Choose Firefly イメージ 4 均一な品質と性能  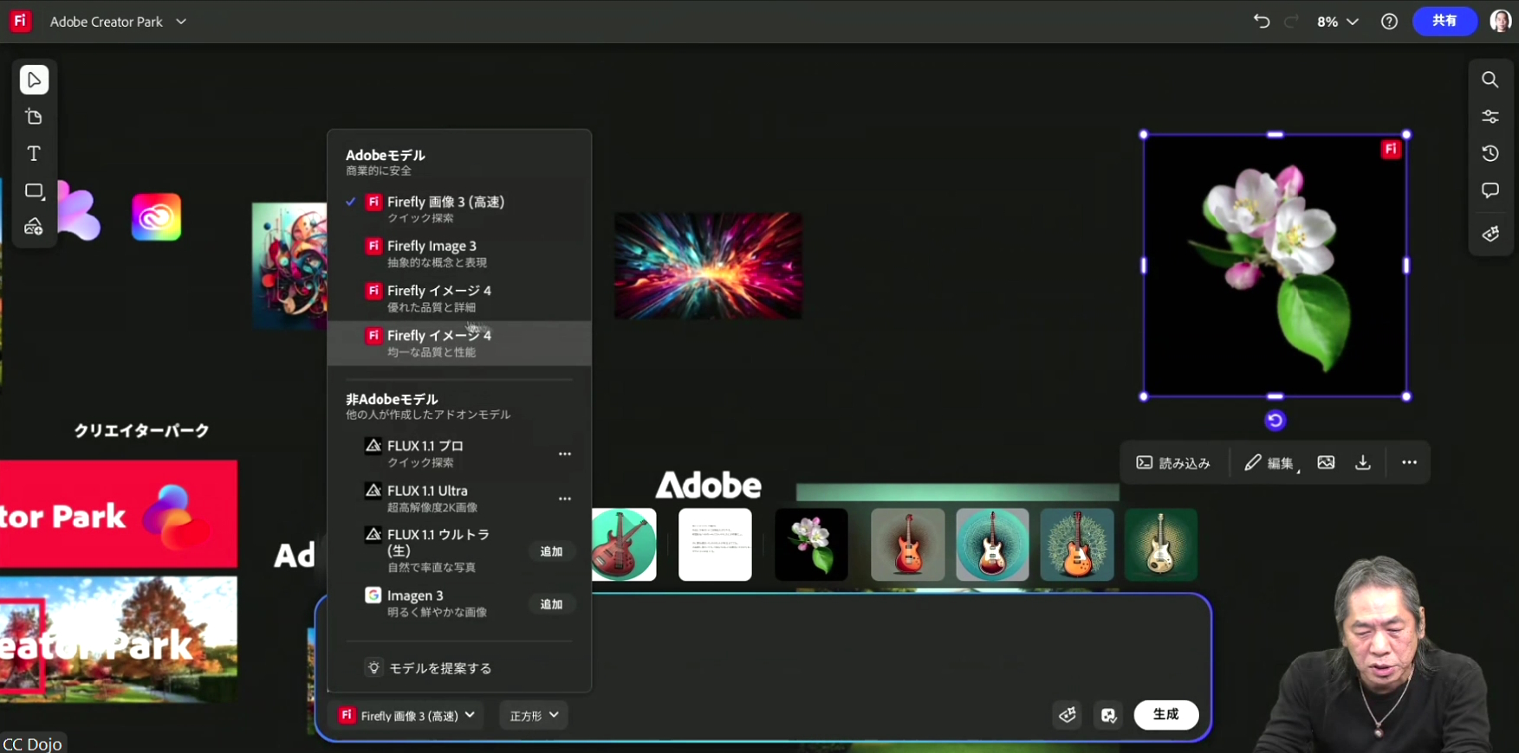pos(459,343)
